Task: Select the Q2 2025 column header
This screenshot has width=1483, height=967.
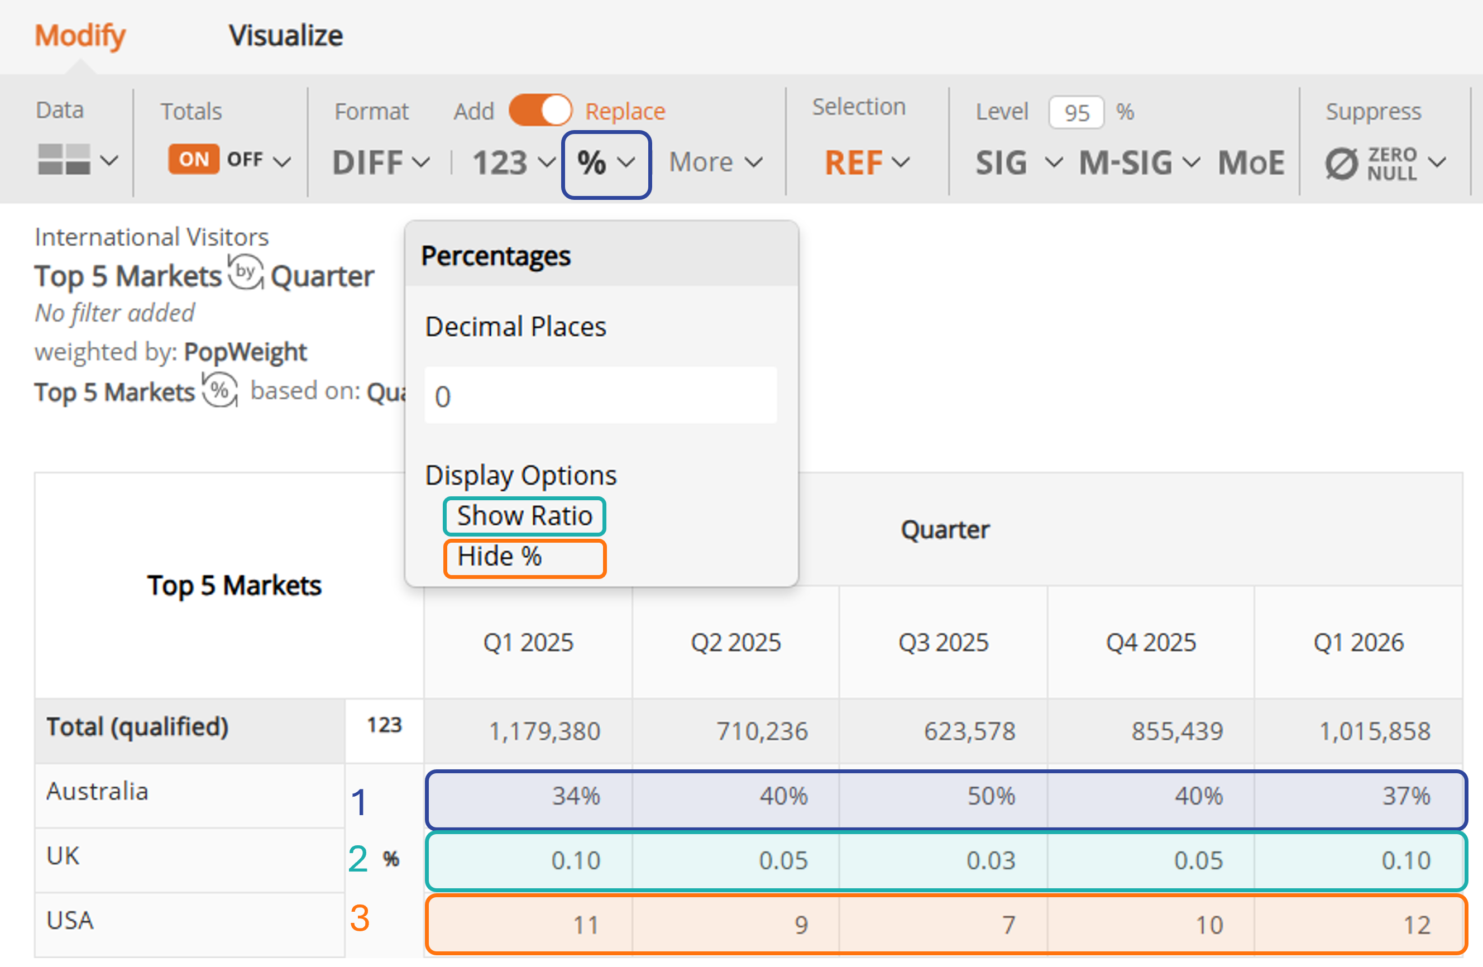Action: pyautogui.click(x=735, y=643)
